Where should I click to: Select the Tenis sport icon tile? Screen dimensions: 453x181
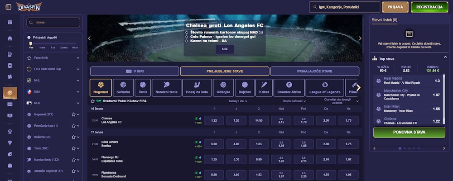click(143, 88)
